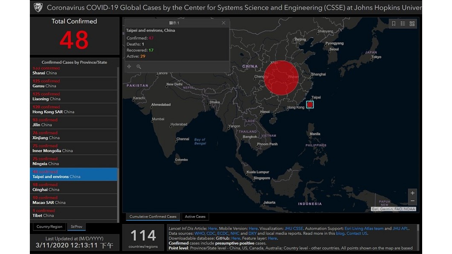Select Qinghai China in the list
This screenshot has height=254, width=452.
(x=73, y=187)
